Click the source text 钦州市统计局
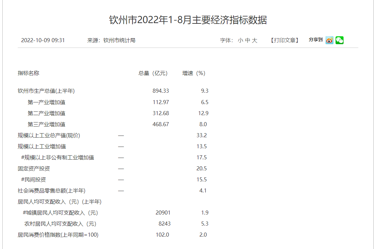Viewport: 374px width, 249px height. (x=119, y=40)
